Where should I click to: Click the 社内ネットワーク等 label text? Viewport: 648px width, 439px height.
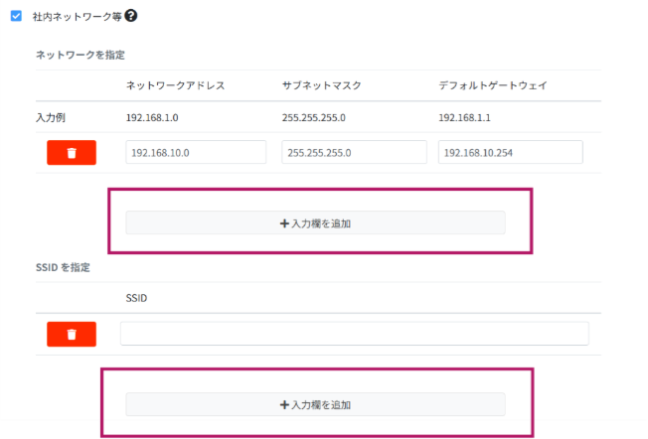(78, 17)
